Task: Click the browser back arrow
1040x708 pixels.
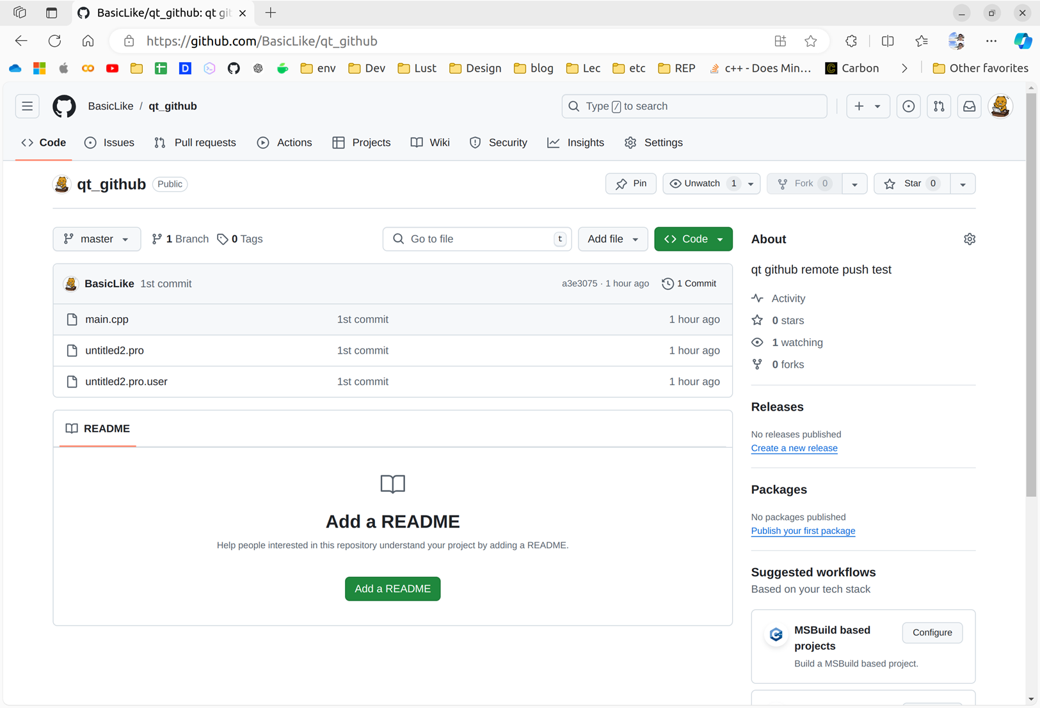Action: [21, 41]
